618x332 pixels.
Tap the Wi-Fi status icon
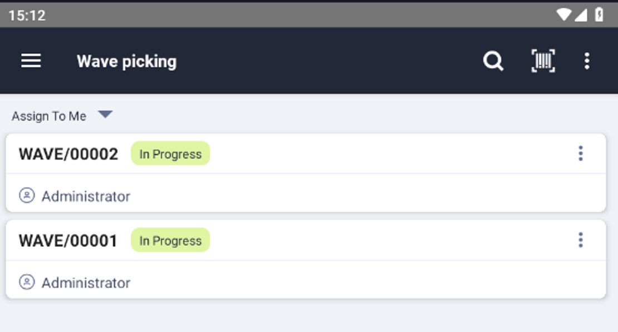[563, 15]
